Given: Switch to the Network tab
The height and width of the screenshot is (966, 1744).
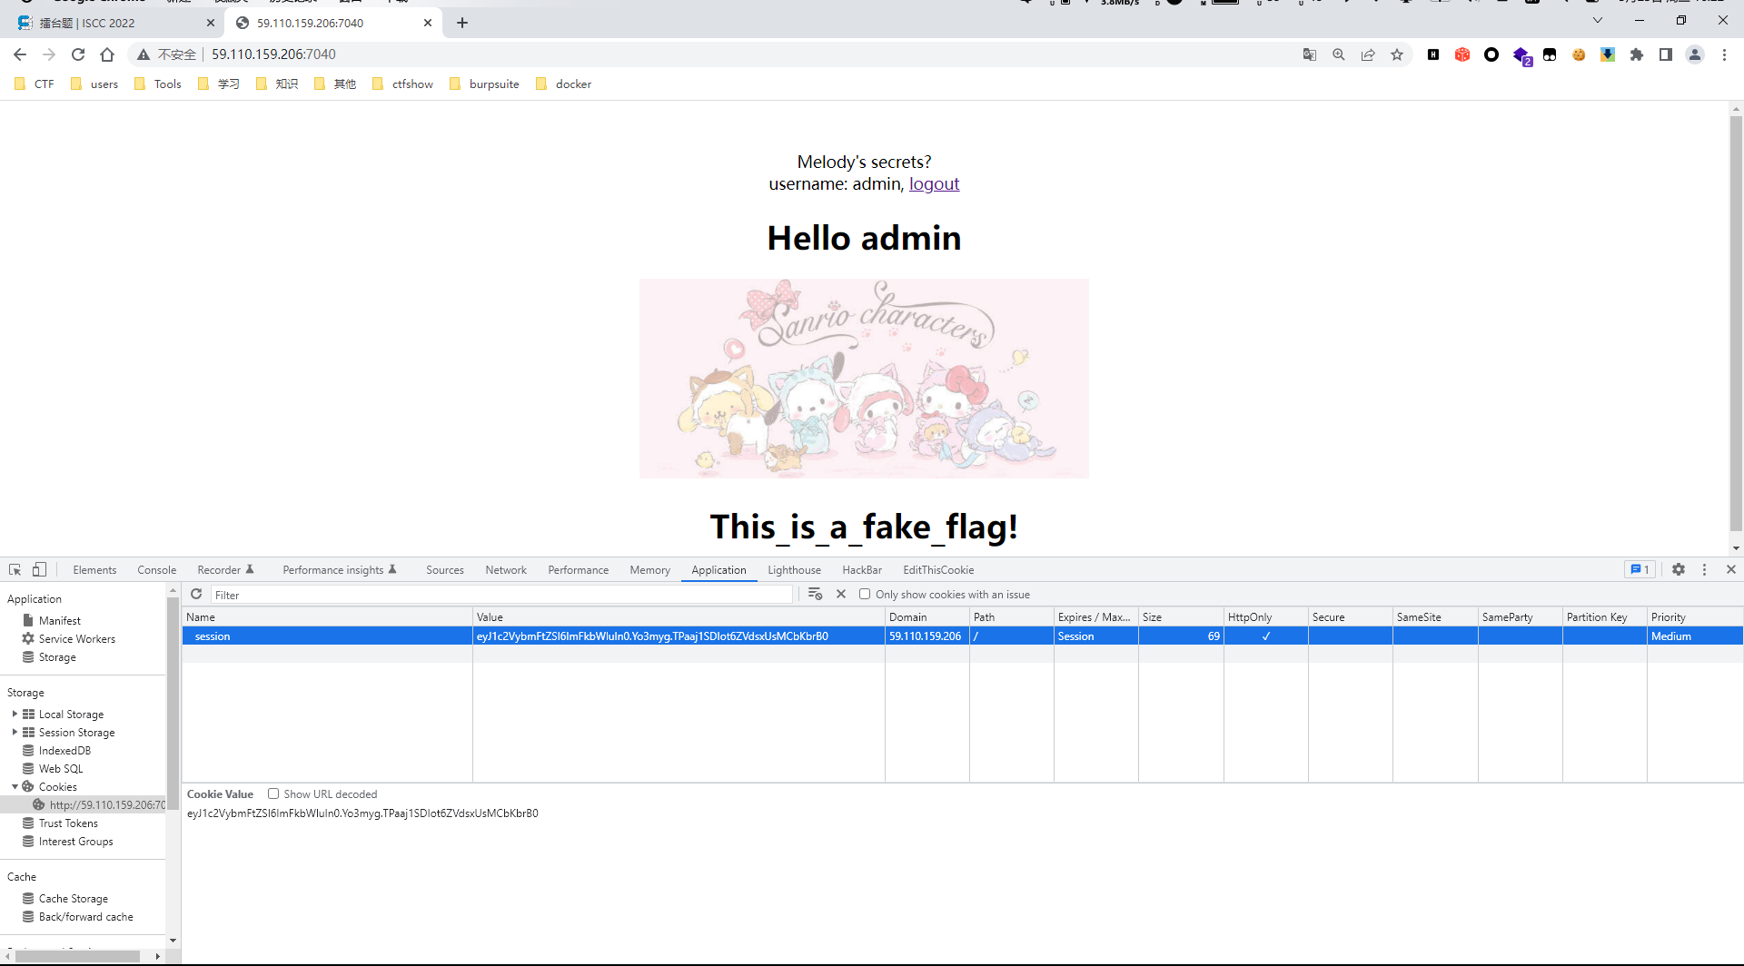Looking at the screenshot, I should pyautogui.click(x=506, y=569).
